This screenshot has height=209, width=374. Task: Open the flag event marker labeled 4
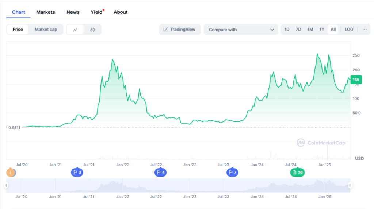(x=161, y=172)
